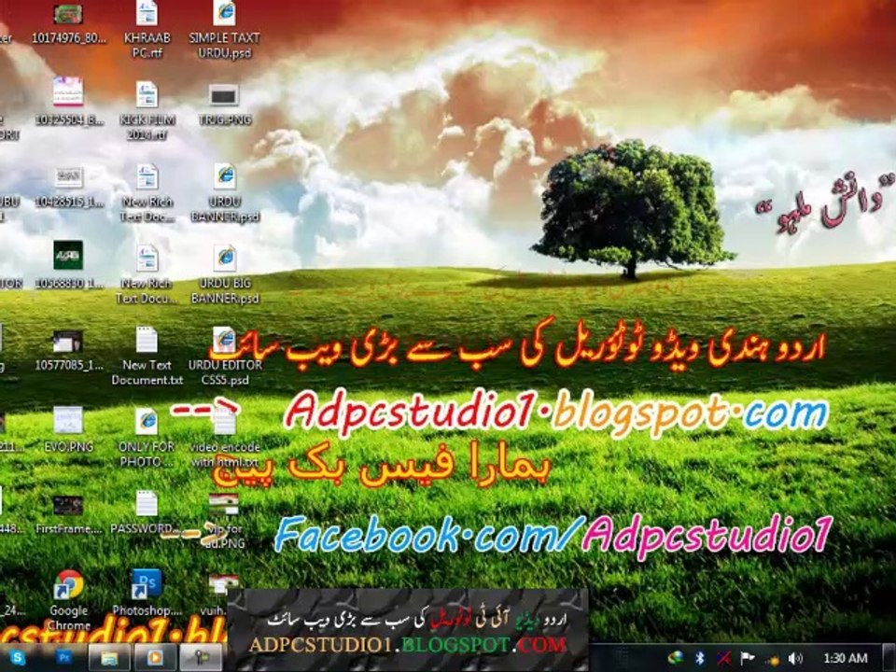Select the TRIG.PNG image icon
Screen dimensions: 896x672
224,95
